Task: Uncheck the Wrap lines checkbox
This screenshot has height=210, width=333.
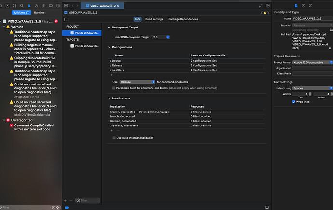Action: 294,102
